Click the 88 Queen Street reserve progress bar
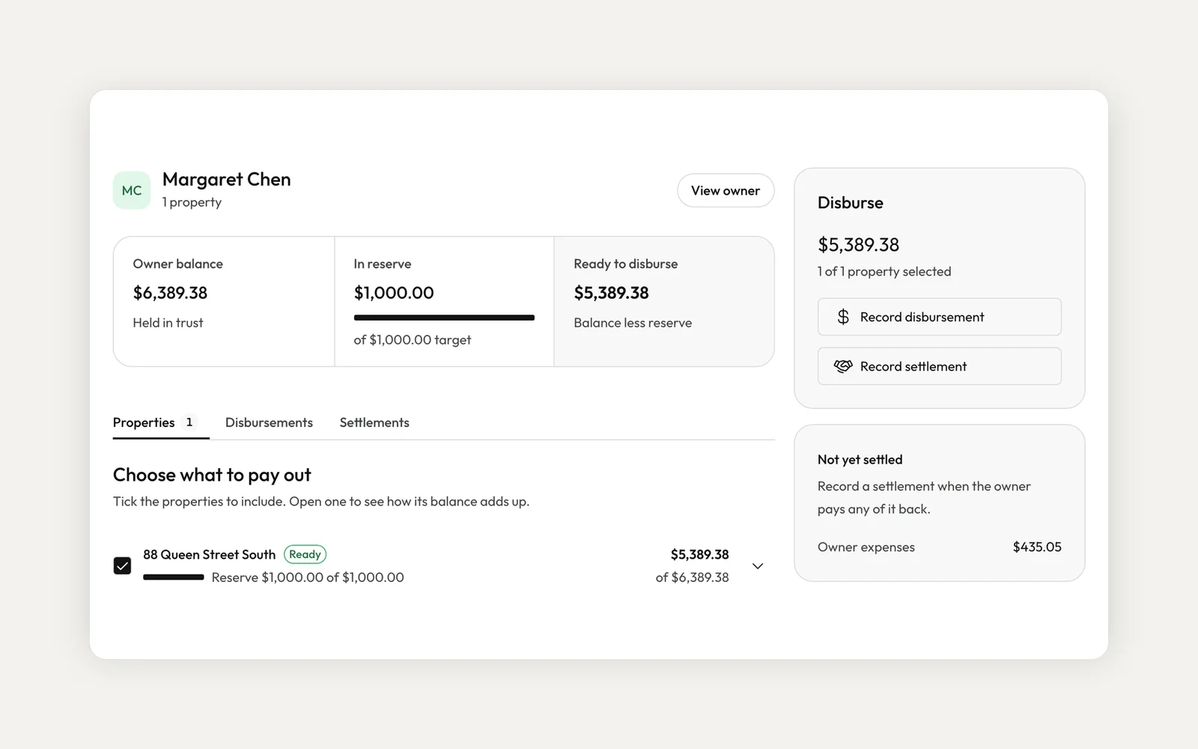The width and height of the screenshot is (1198, 749). tap(174, 577)
